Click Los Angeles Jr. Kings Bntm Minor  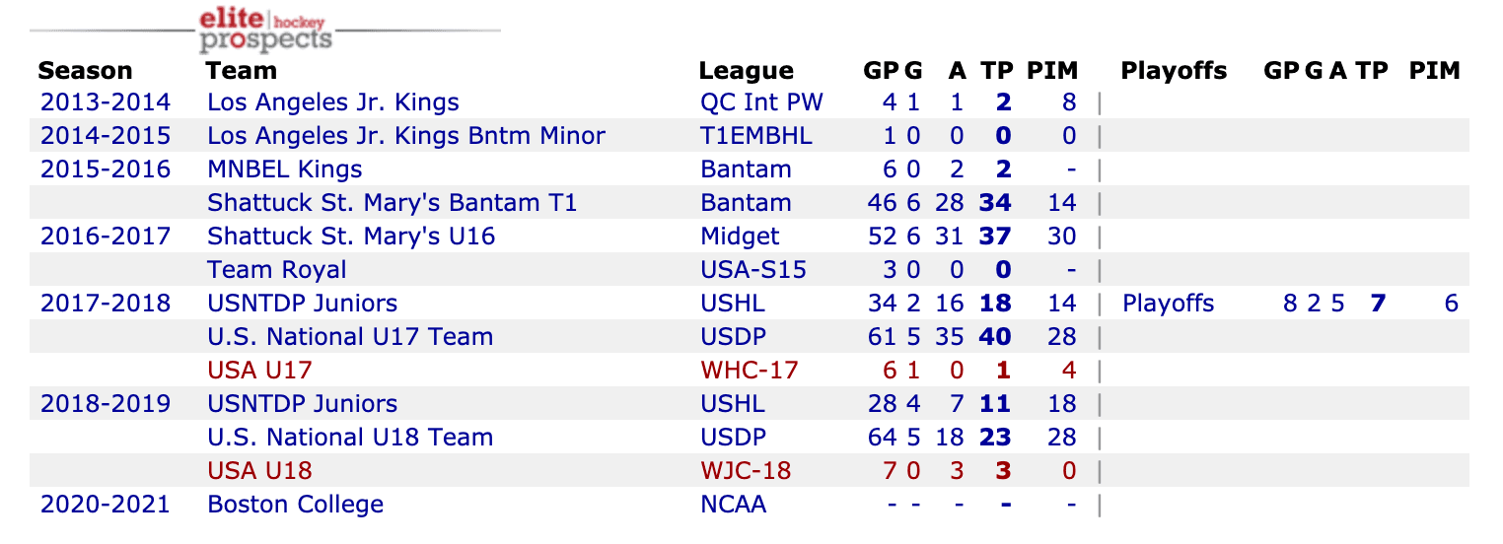(405, 136)
